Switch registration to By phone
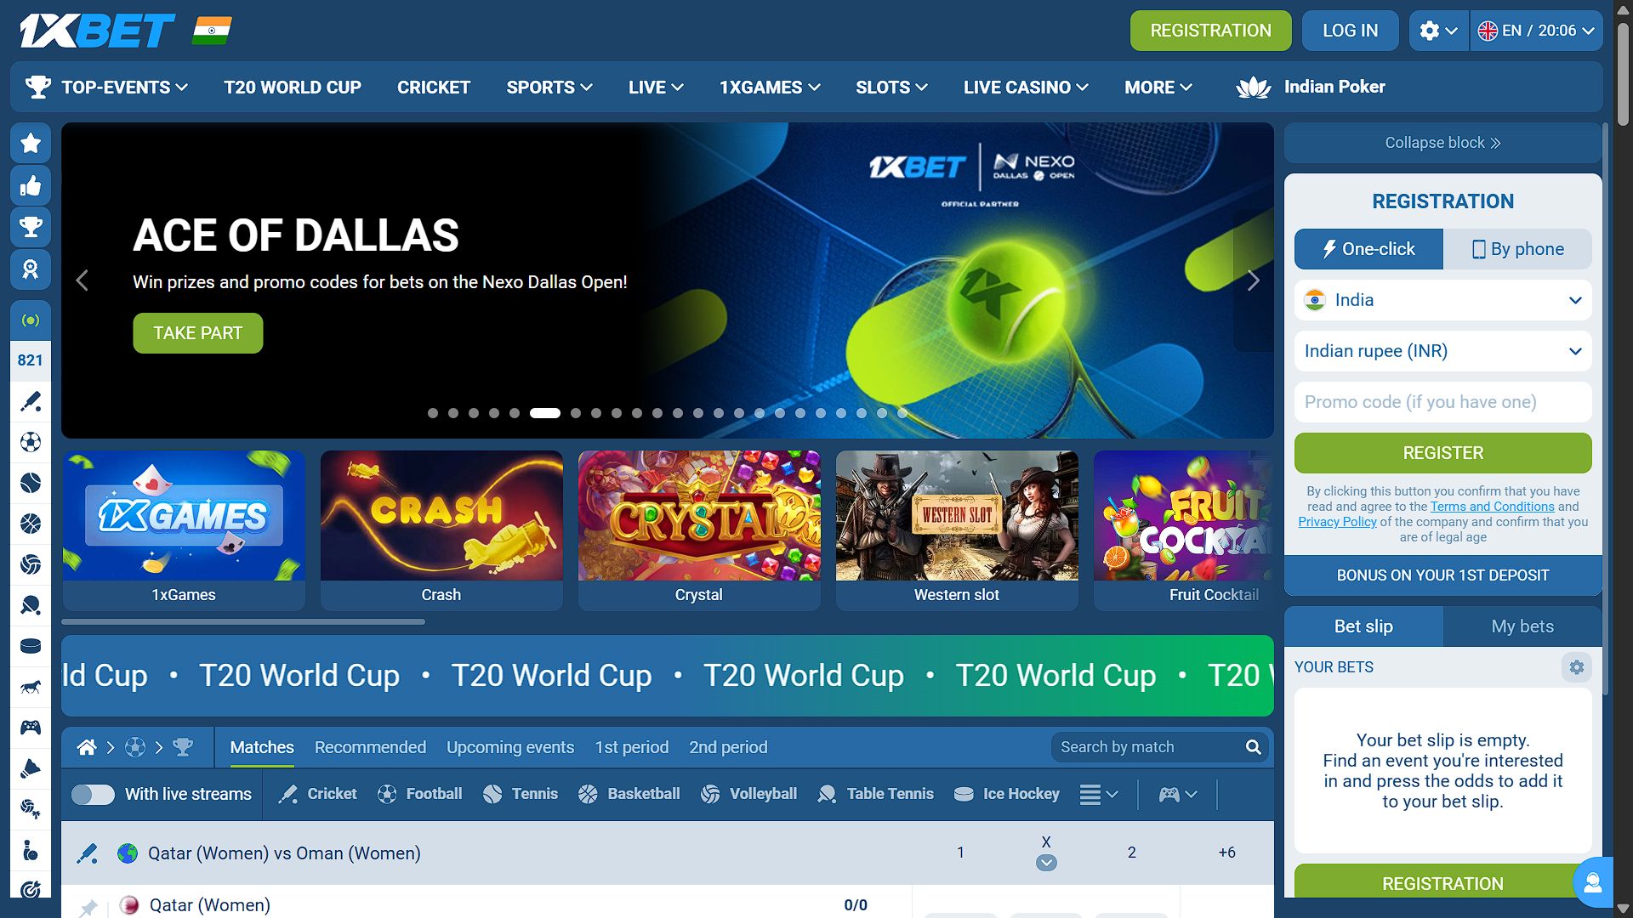 click(x=1518, y=249)
